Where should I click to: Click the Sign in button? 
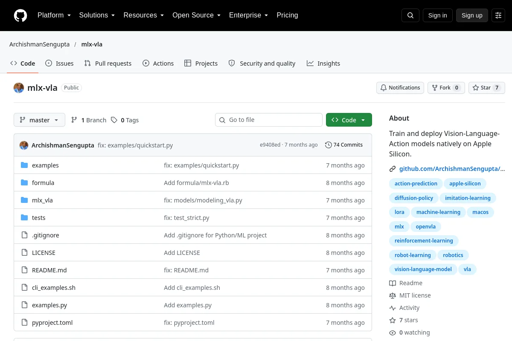pyautogui.click(x=438, y=15)
